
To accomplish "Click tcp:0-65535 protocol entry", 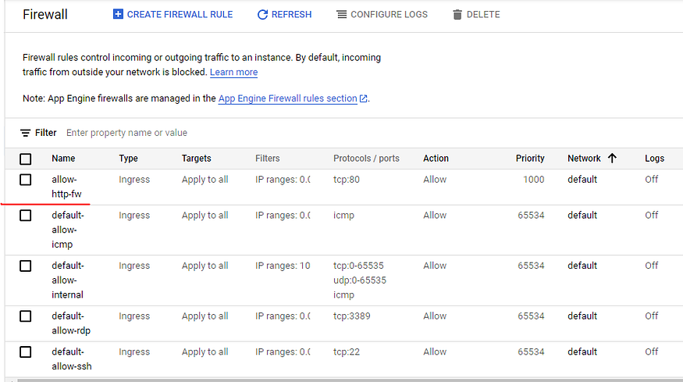I will [358, 266].
